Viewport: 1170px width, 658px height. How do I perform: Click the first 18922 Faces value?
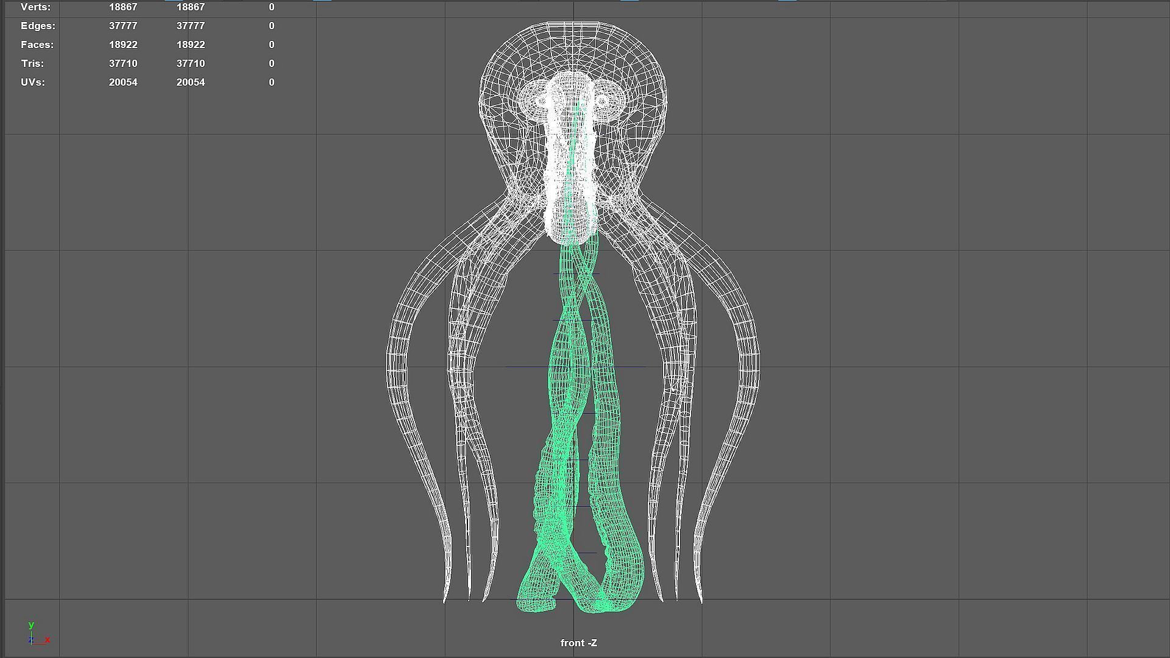[123, 44]
